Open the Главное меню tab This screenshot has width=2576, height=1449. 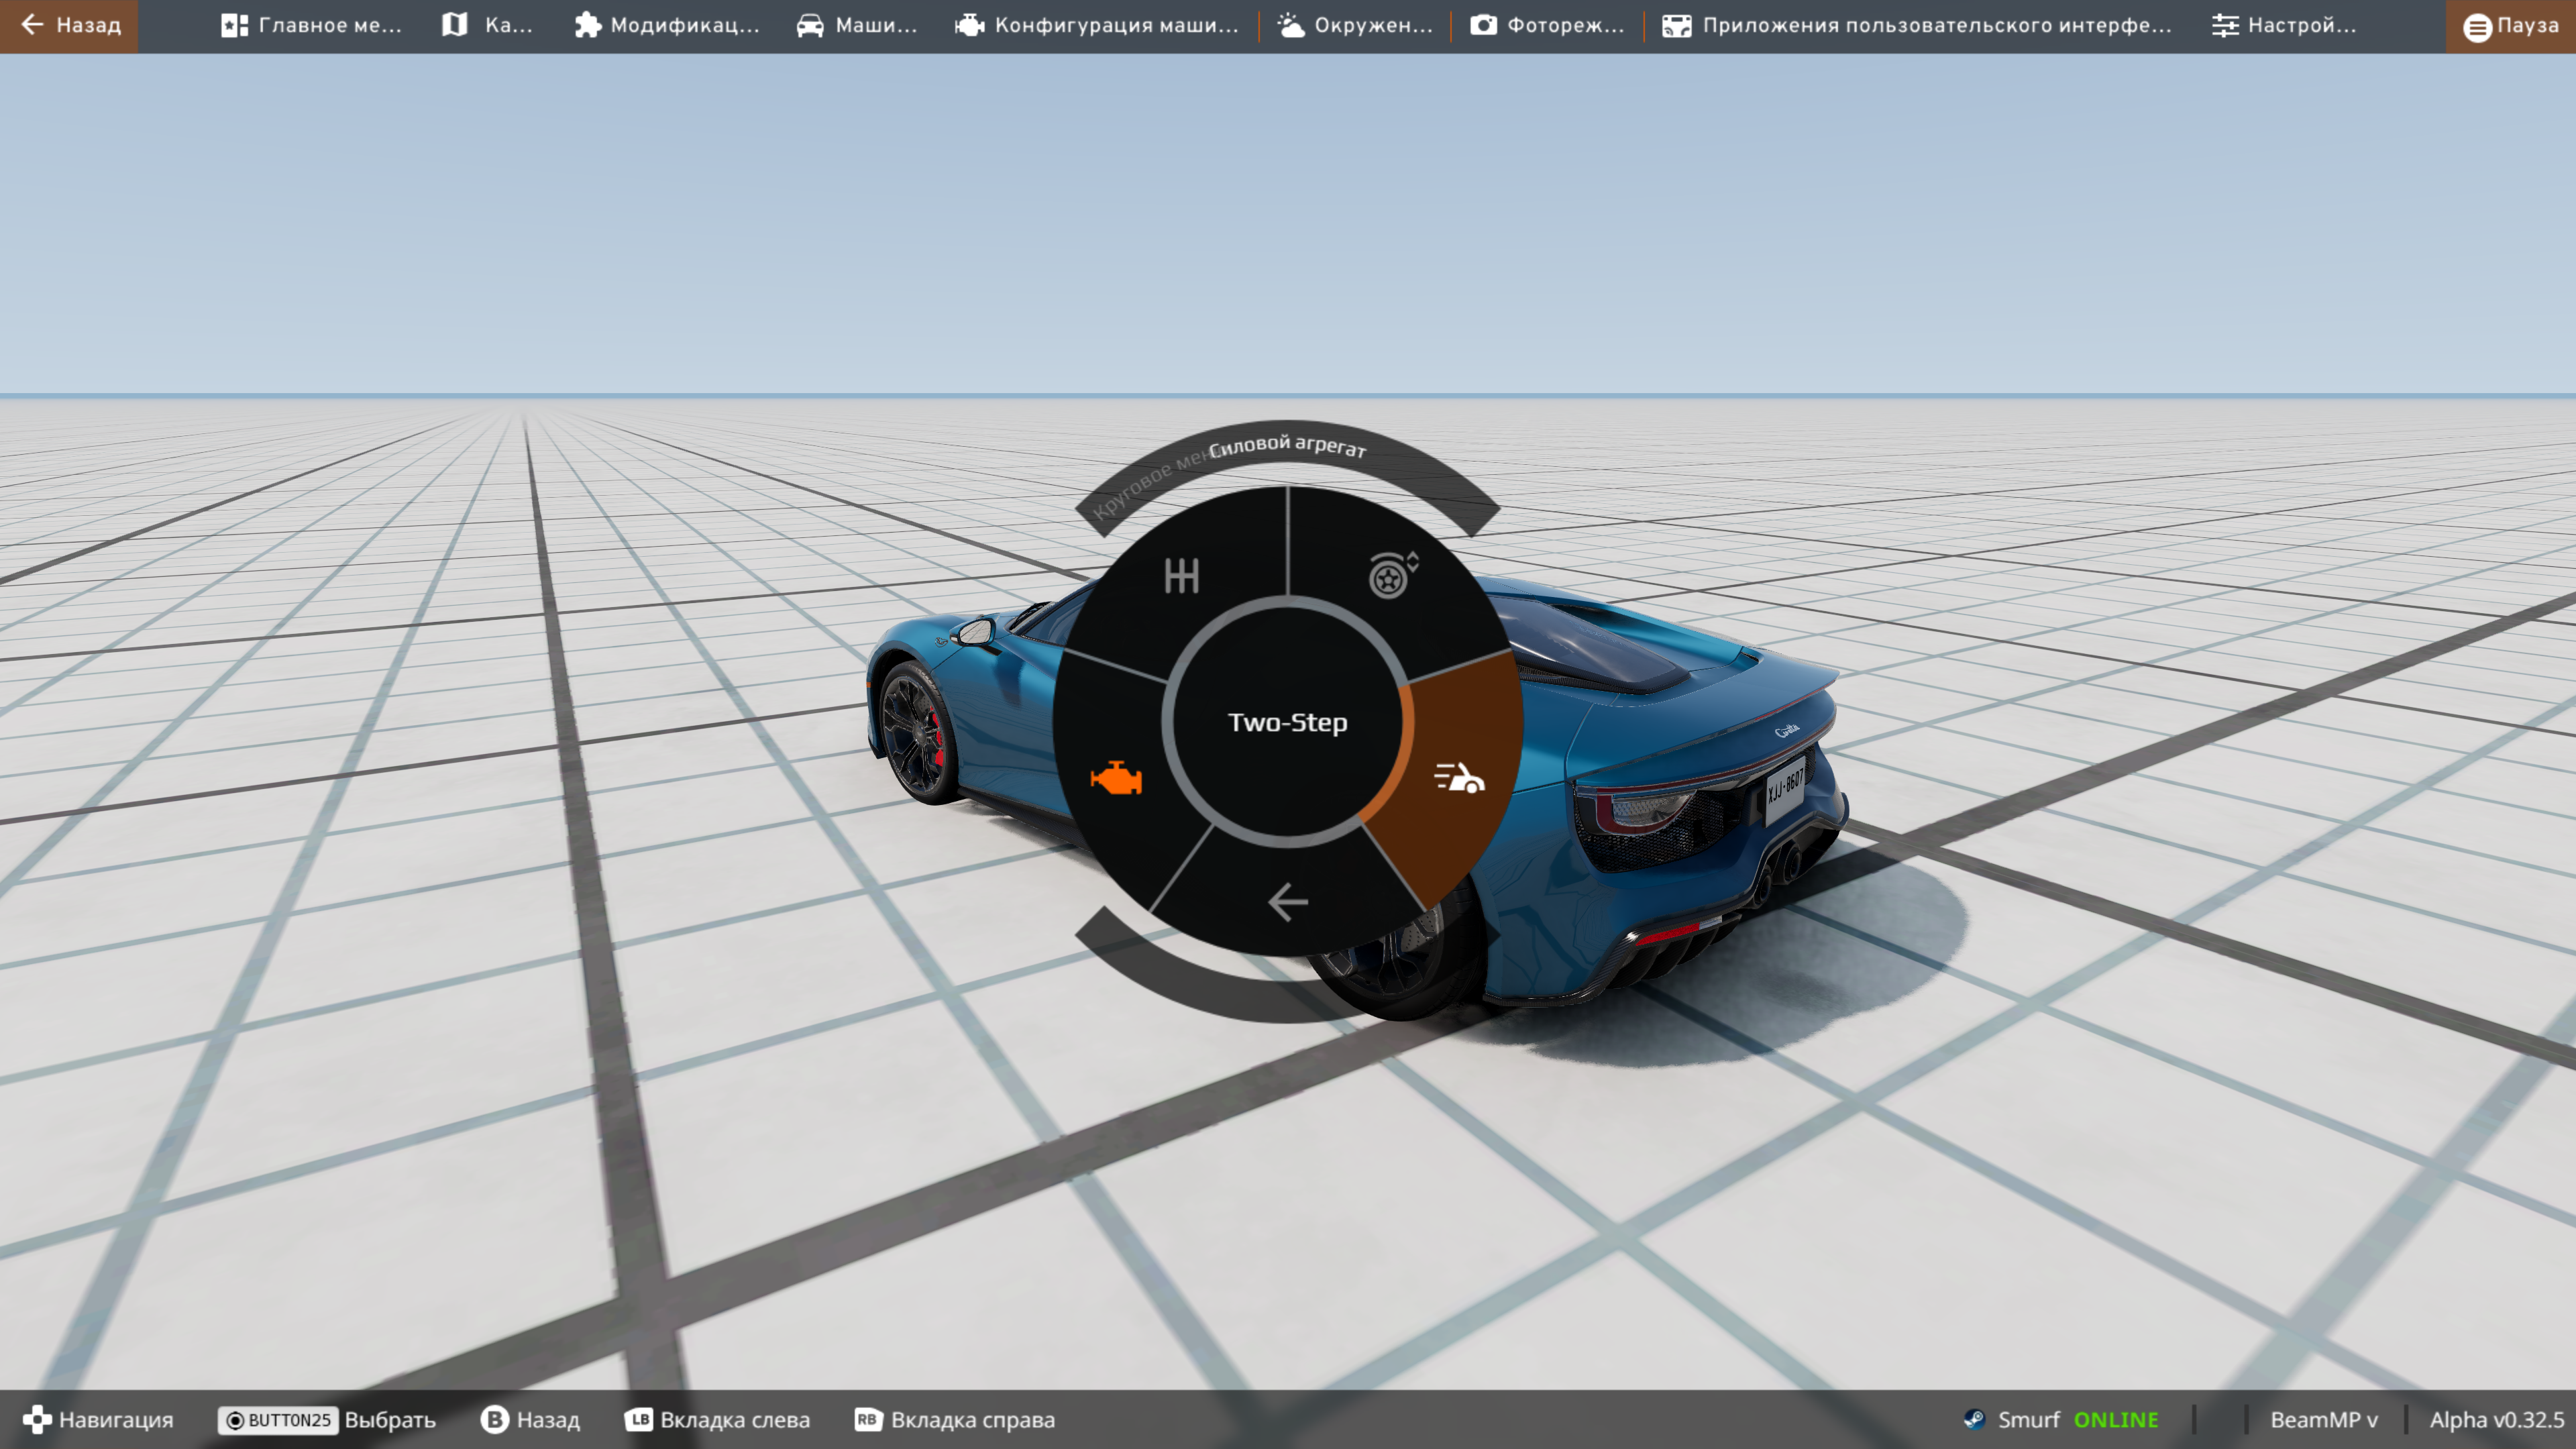[311, 25]
